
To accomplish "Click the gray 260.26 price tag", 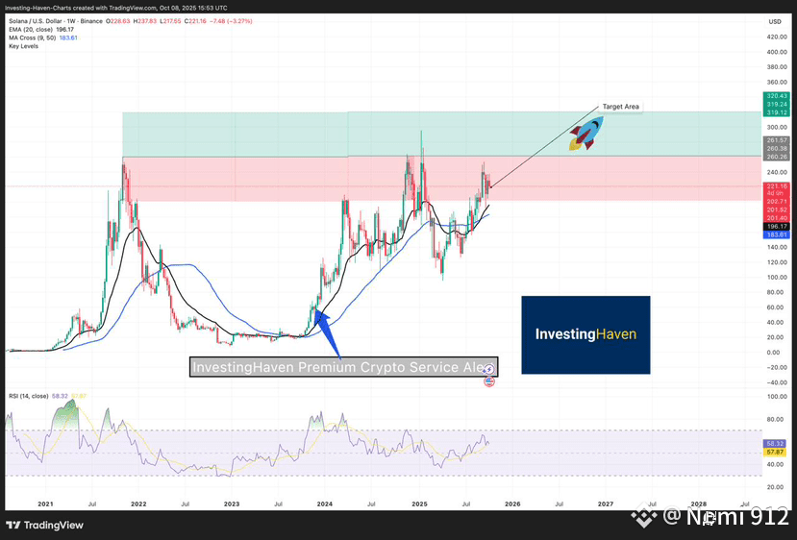I will coord(776,157).
